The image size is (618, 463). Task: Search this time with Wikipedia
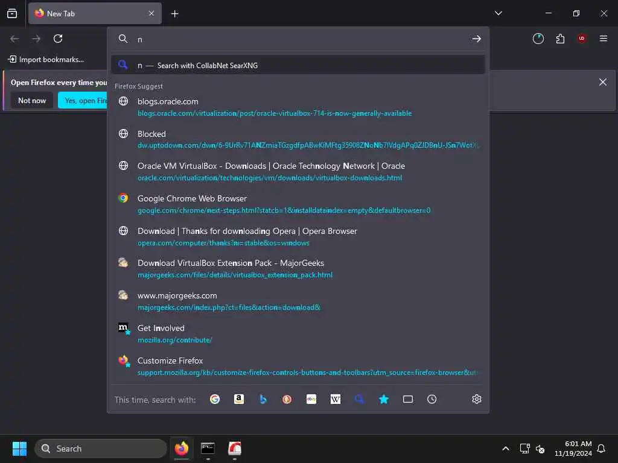click(x=336, y=399)
